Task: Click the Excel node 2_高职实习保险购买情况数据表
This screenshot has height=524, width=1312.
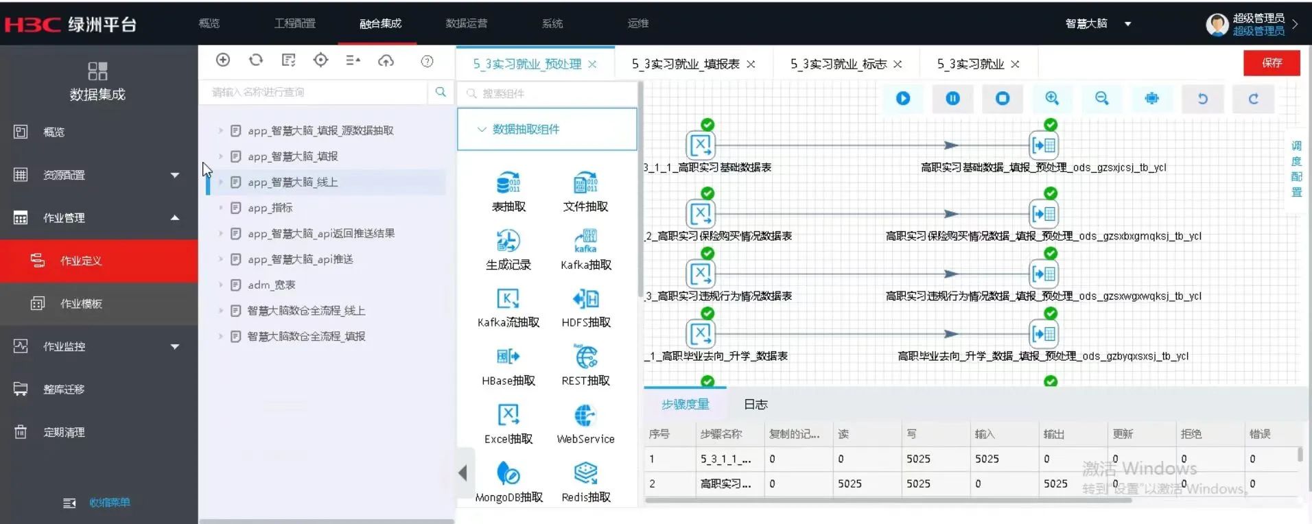Action: click(x=701, y=213)
